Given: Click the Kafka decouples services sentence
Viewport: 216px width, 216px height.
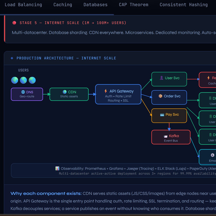Looking at the screenshot, I should click(x=97, y=209).
